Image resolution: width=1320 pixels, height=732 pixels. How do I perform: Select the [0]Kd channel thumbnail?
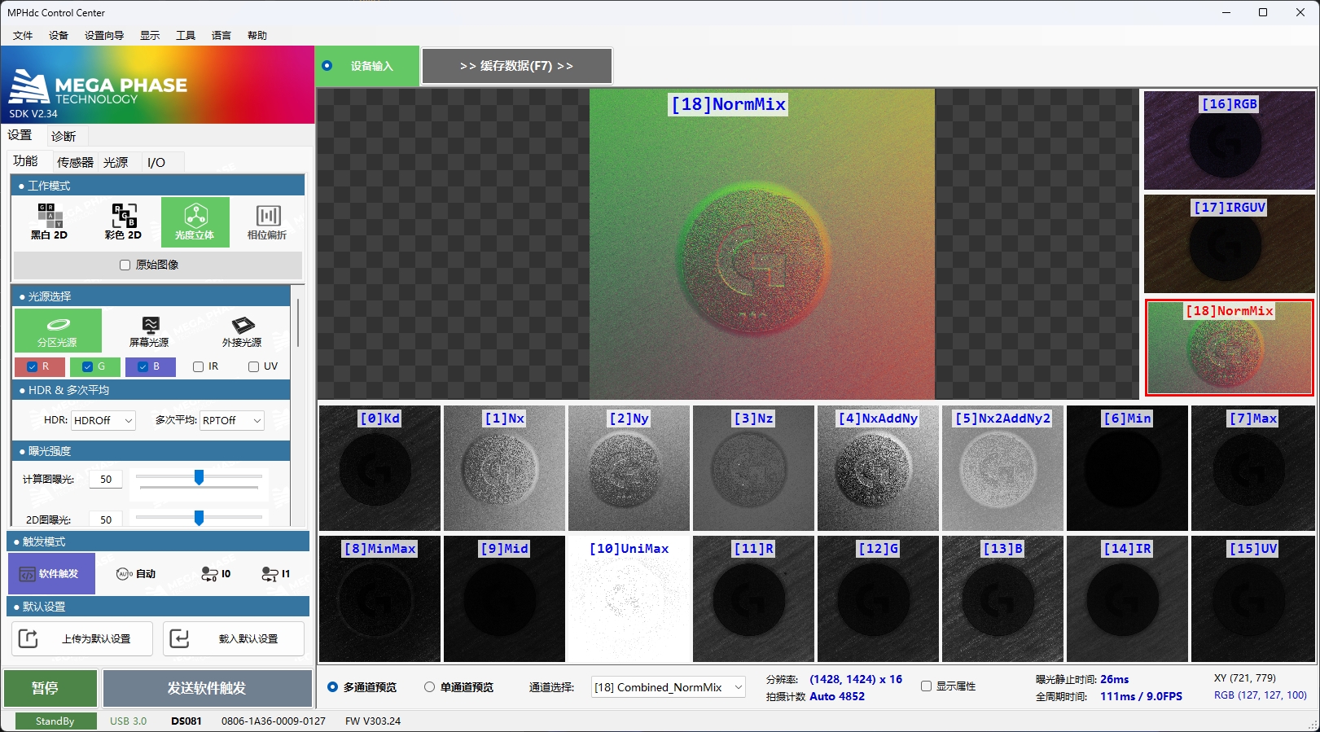point(379,468)
